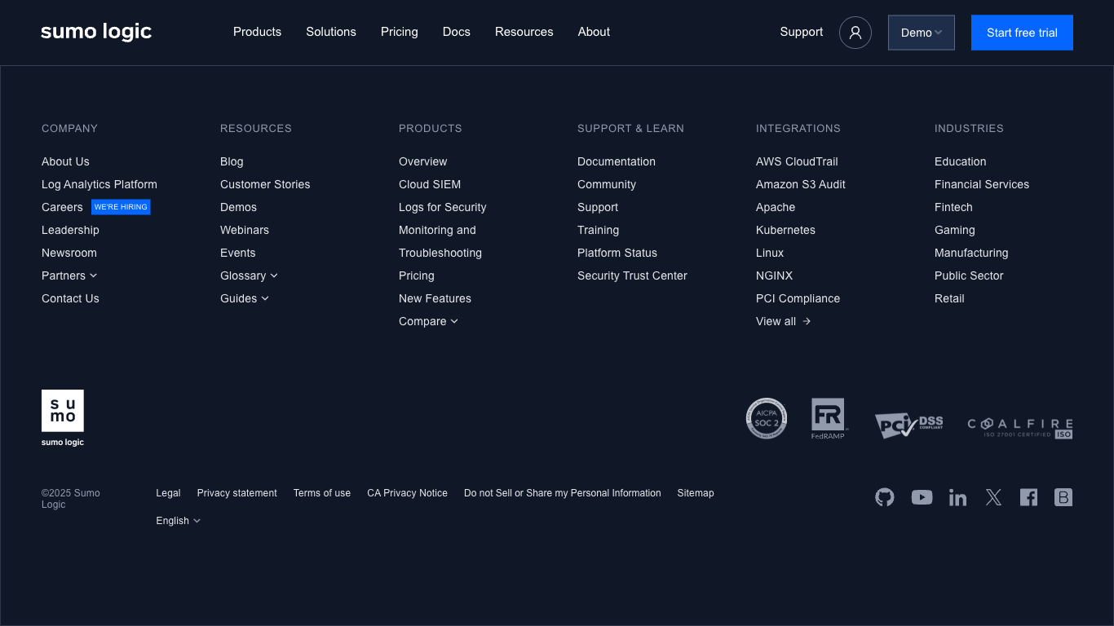Image resolution: width=1114 pixels, height=626 pixels.
Task: Open the Documentation link
Action: (617, 161)
